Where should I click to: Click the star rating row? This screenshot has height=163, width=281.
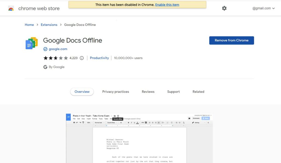coord(55,58)
